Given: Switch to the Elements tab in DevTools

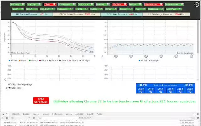Looking at the screenshot, I should click(16, 114).
